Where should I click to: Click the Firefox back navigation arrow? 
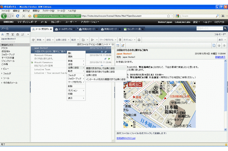4,16
